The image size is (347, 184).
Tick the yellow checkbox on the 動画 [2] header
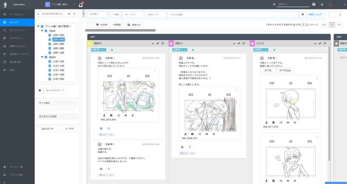(90, 44)
